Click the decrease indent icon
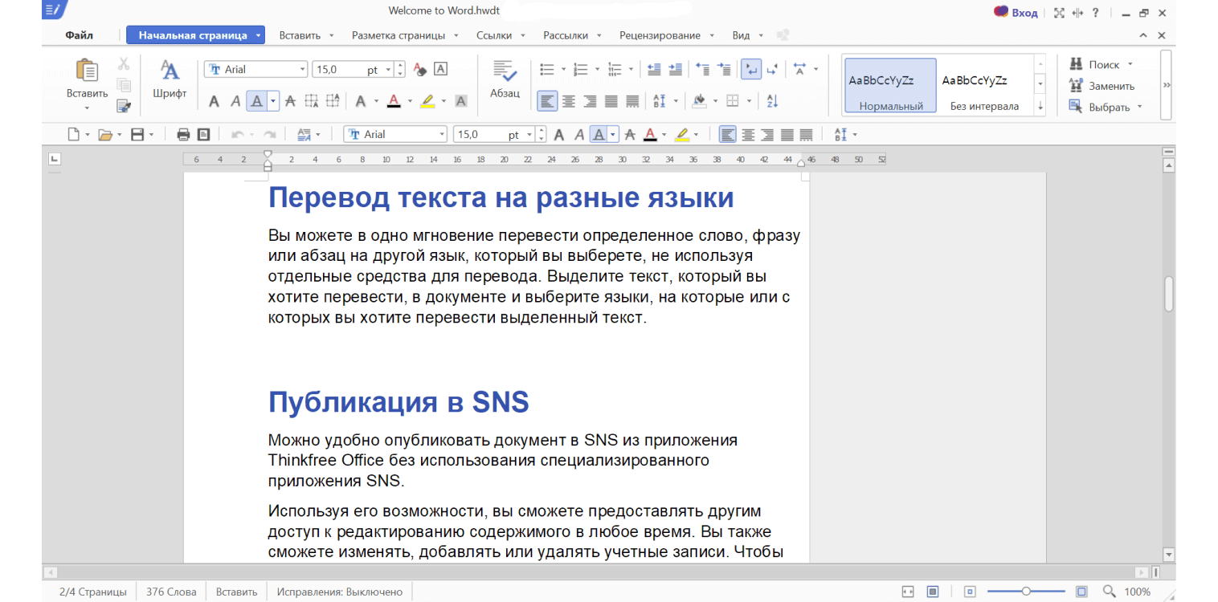Image resolution: width=1218 pixels, height=602 pixels. pos(654,70)
